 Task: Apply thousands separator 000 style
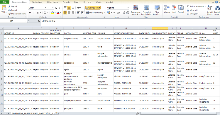[119, 13]
